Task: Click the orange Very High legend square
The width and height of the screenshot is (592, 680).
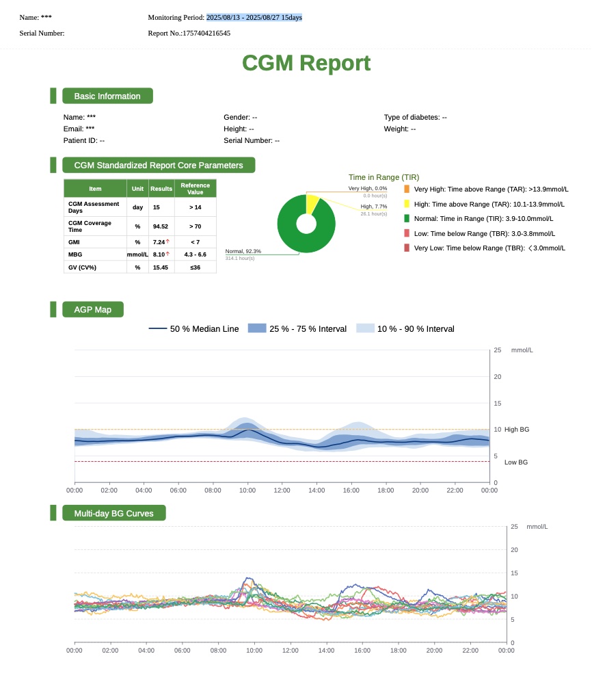Action: [407, 189]
